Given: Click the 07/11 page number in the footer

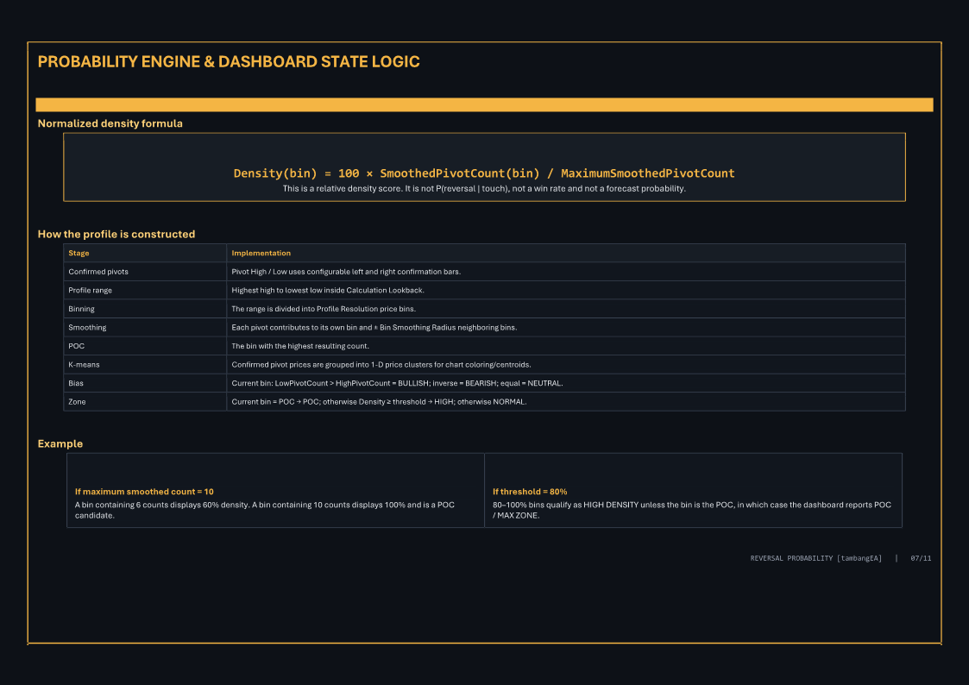Looking at the screenshot, I should 921,558.
